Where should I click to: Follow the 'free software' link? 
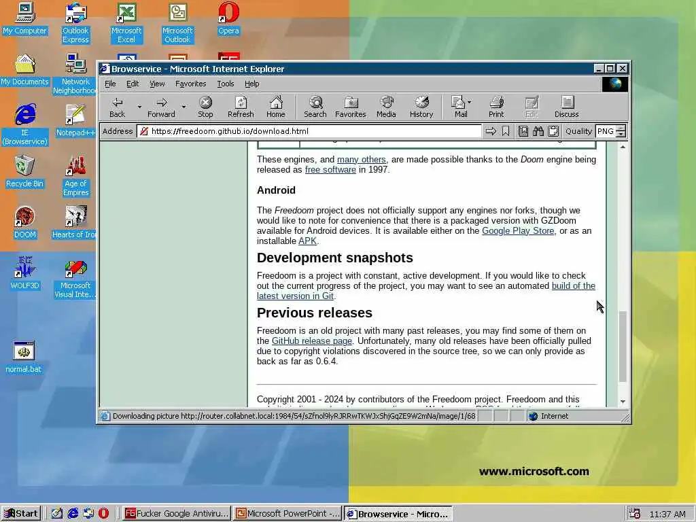click(x=330, y=169)
